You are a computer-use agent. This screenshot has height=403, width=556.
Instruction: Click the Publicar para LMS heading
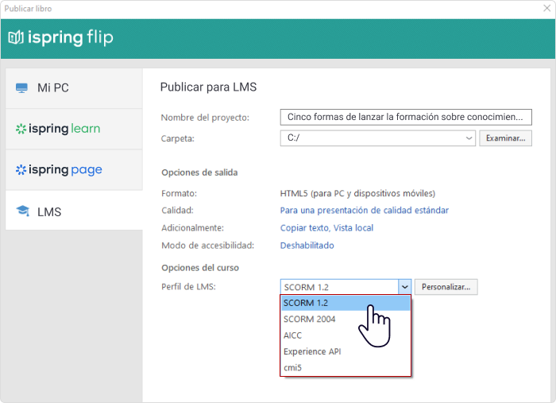pyautogui.click(x=208, y=87)
